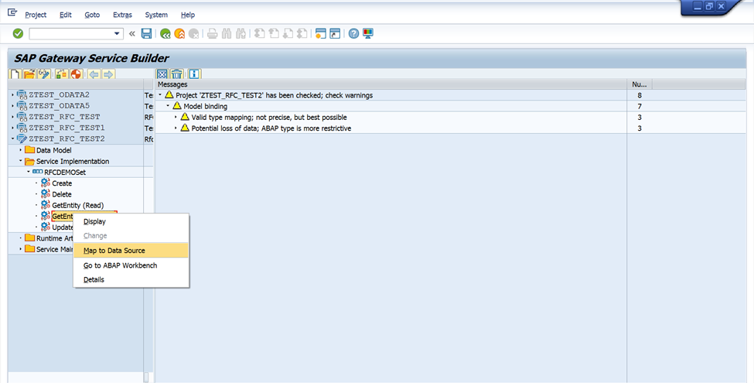Viewport: 754px width, 383px height.
Task: Open the Edit menu
Action: [66, 15]
